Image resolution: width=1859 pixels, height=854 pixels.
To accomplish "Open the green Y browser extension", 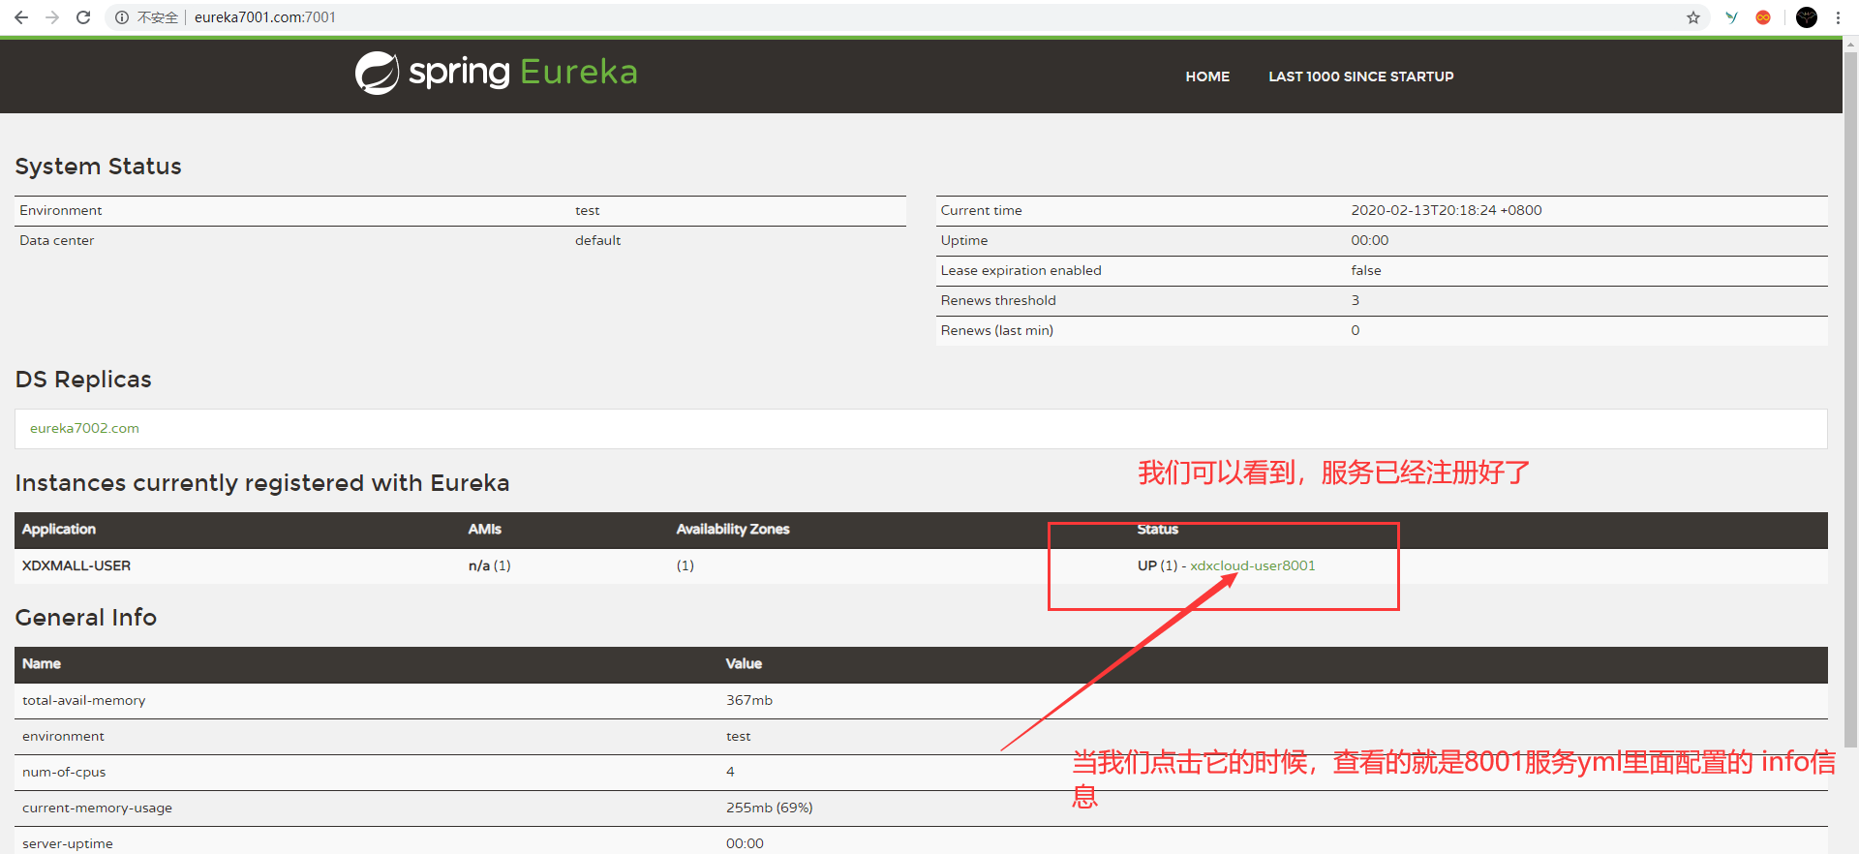I will click(1732, 17).
